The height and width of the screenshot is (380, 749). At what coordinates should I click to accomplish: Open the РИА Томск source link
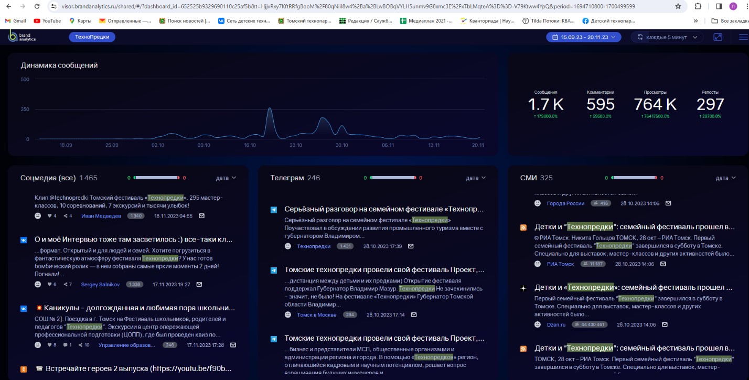(560, 264)
